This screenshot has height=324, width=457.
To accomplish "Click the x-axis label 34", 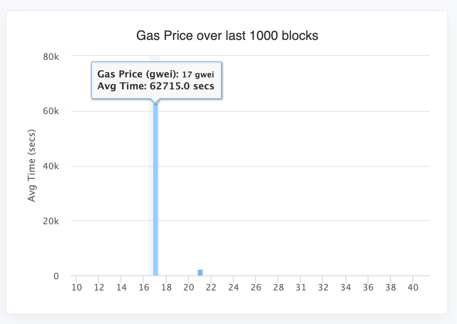I will tap(346, 287).
